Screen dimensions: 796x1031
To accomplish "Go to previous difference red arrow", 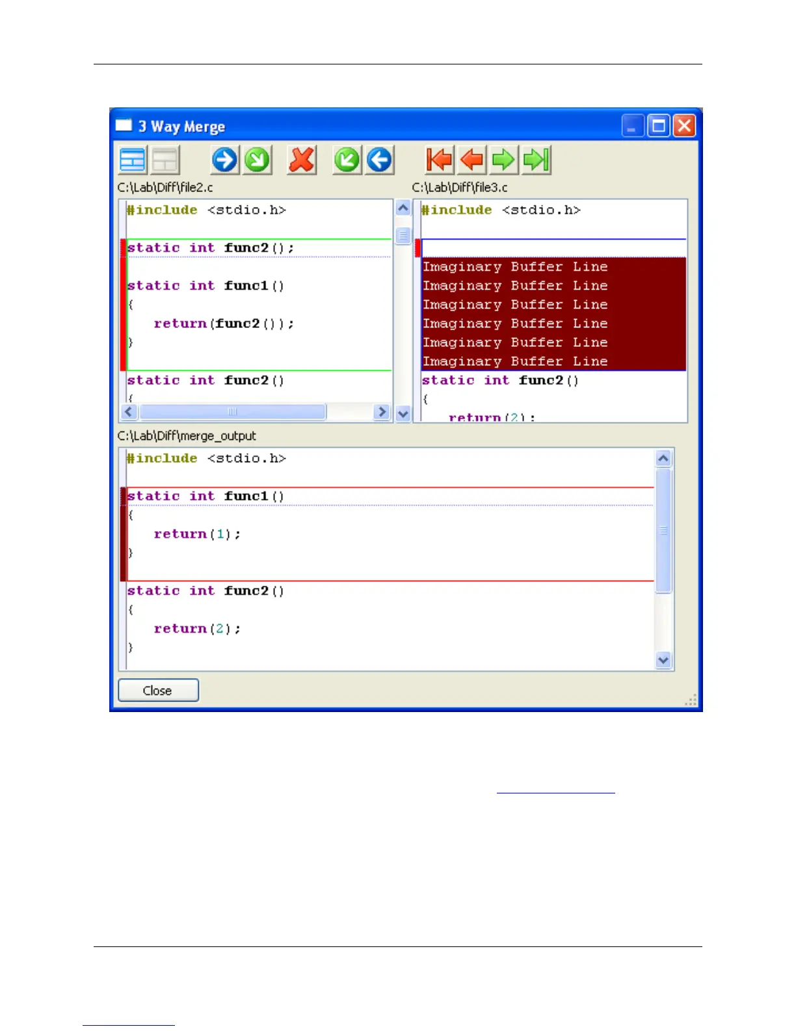I will (471, 160).
